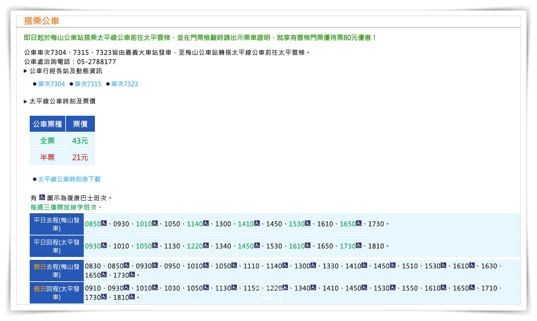The height and width of the screenshot is (321, 537).
Task: Click wheelchair icon after 1450 in 平日回程 row
Action: click(257, 245)
